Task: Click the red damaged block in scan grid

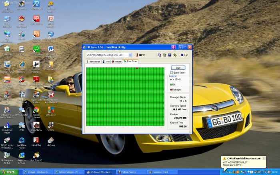Action: tap(136, 68)
